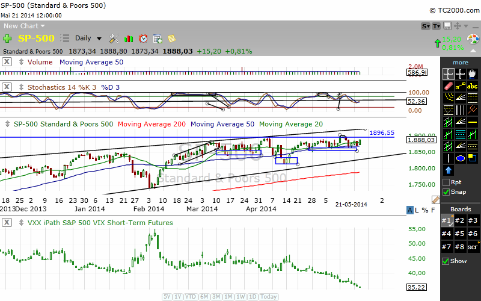
Task: Set the chart range to 6M
Action: click(x=204, y=297)
